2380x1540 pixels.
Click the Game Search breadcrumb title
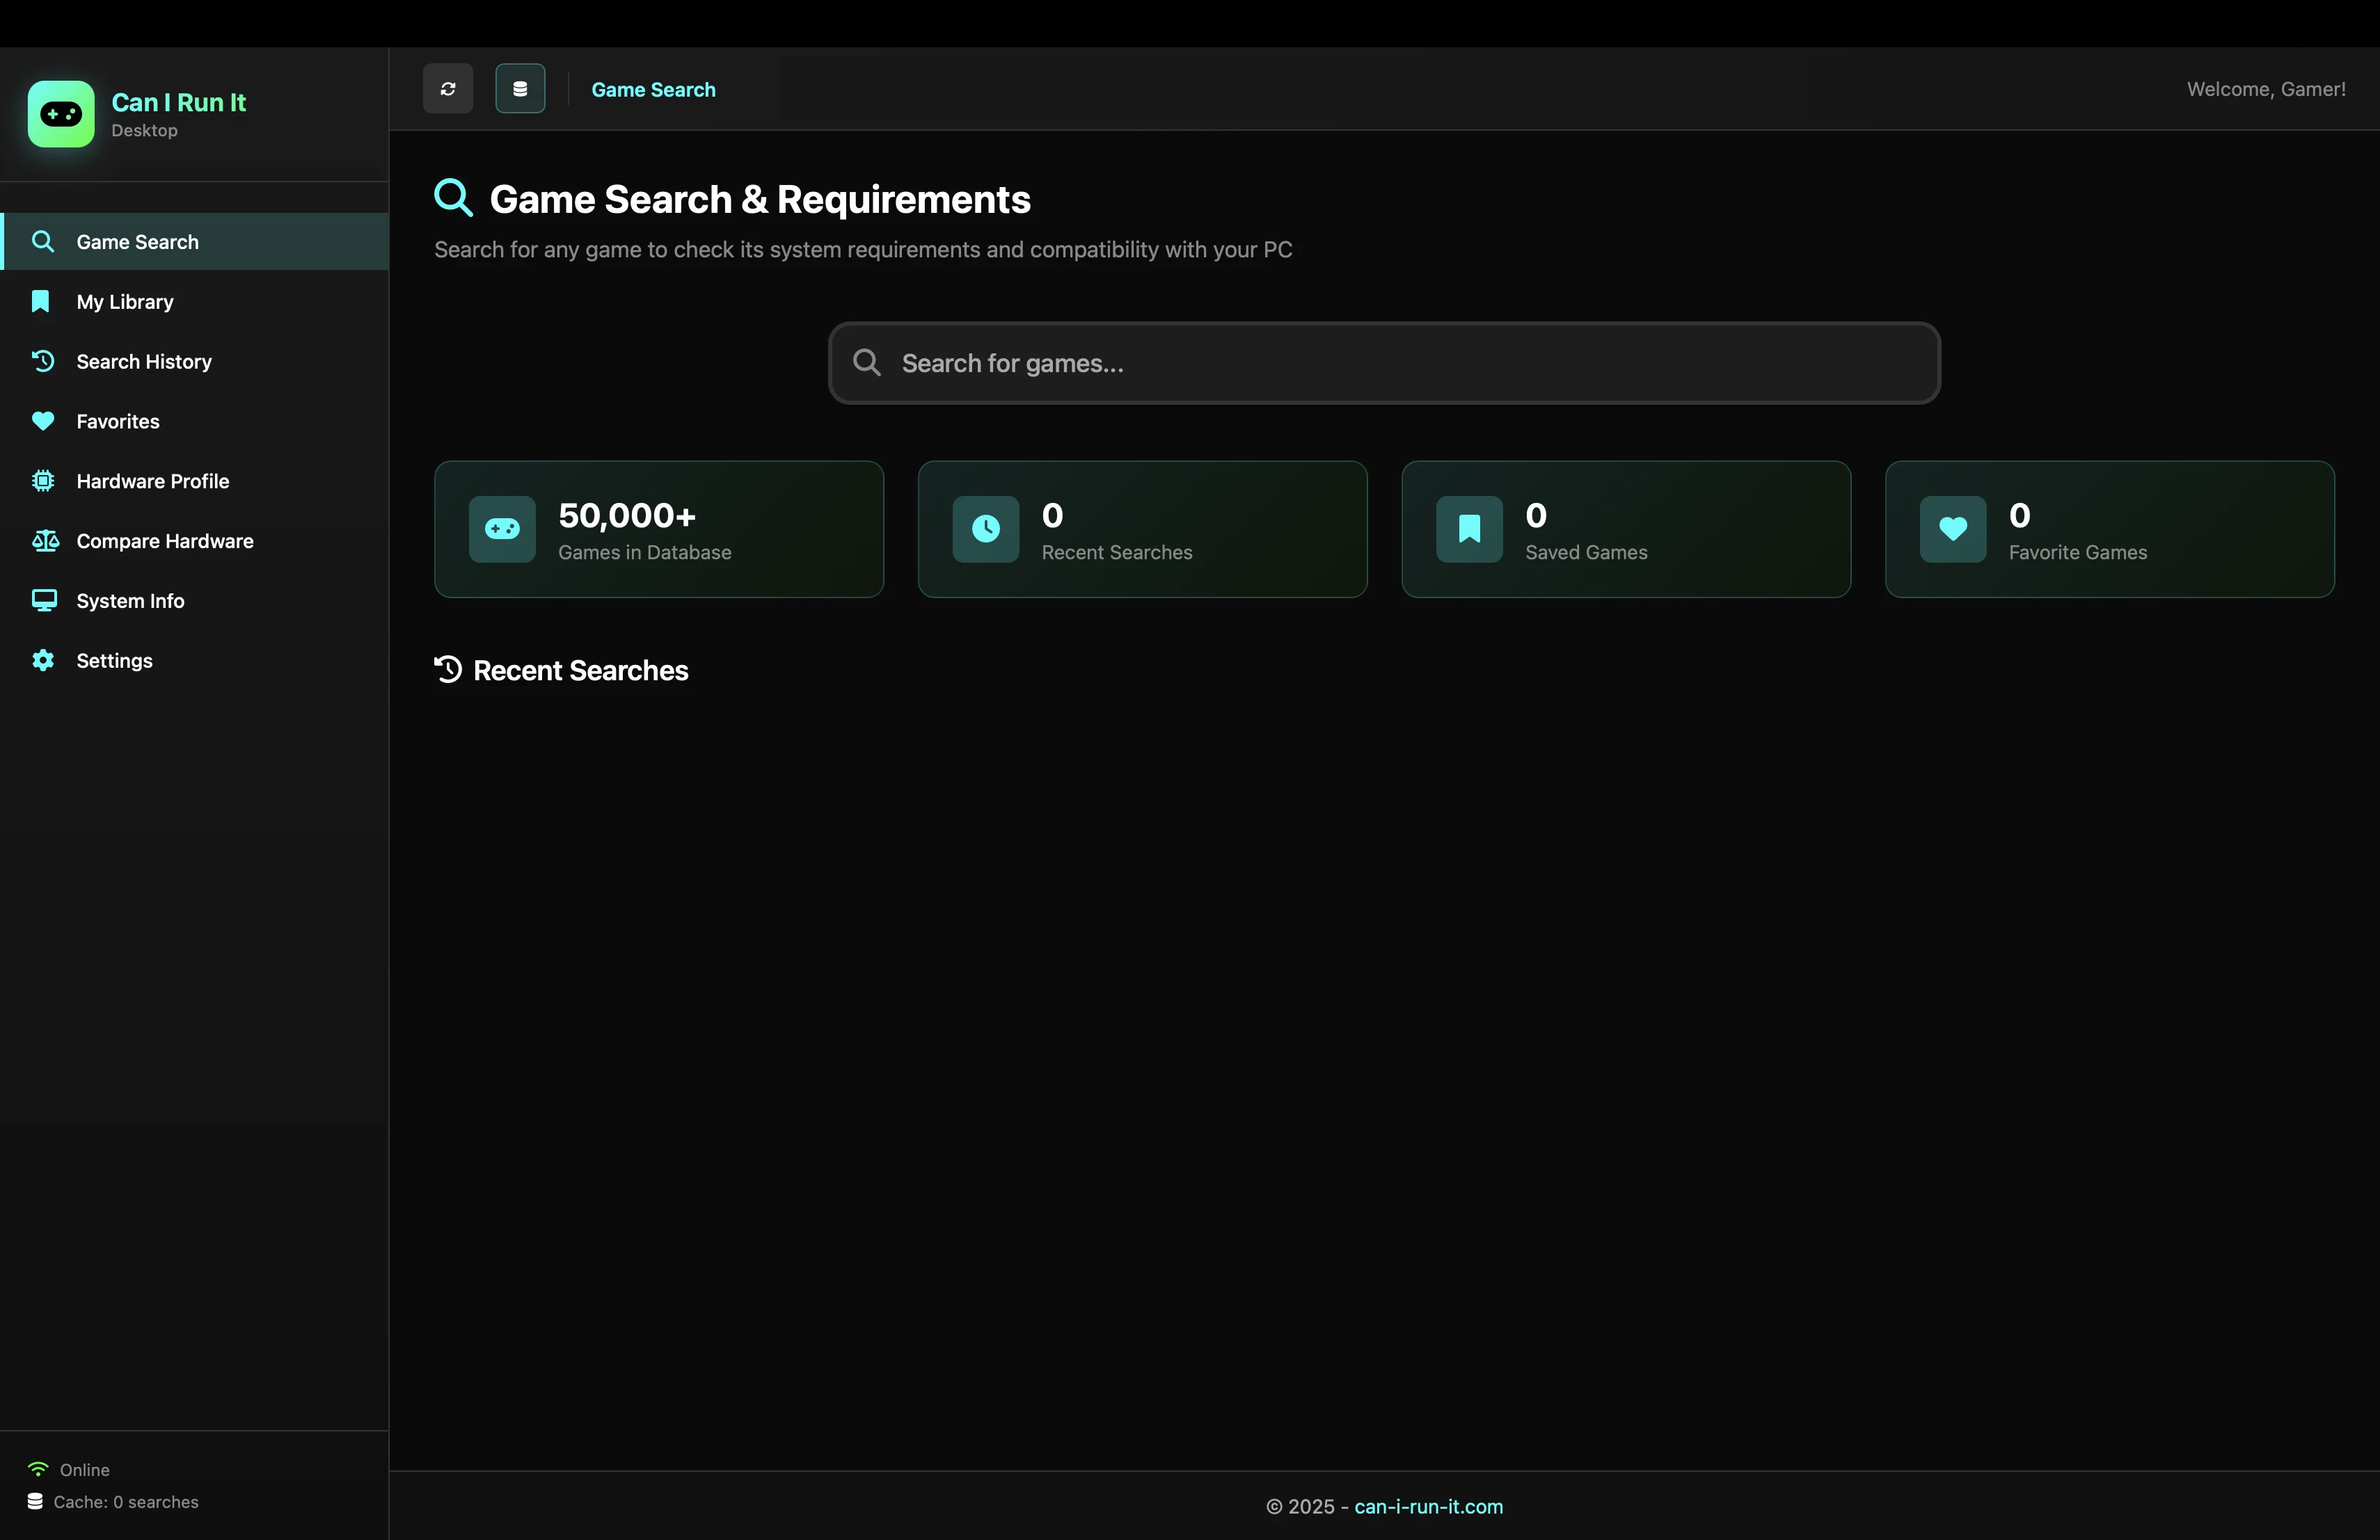[x=653, y=90]
